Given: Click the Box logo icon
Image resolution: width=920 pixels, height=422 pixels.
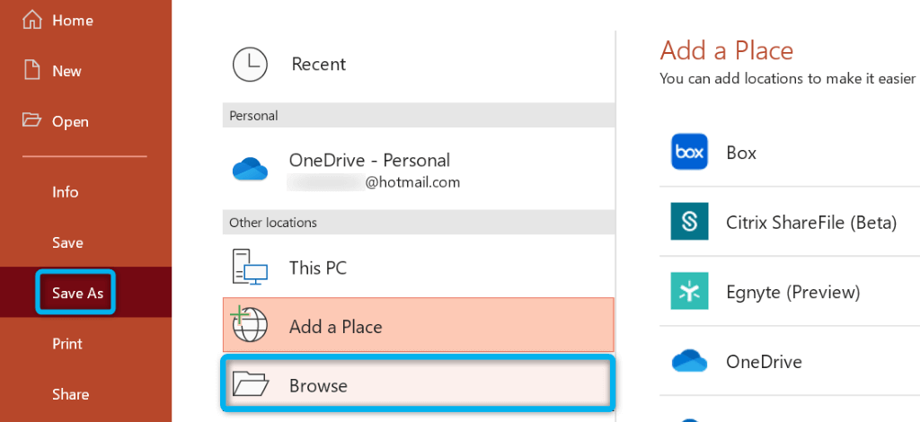Looking at the screenshot, I should 689,153.
